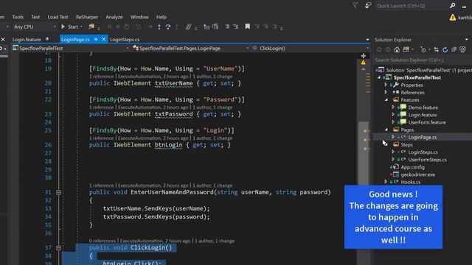This screenshot has width=472, height=265.
Task: Click the Solution Explorer Home icon
Action: [x=397, y=49]
